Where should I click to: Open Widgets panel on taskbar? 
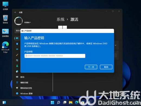point(4,102)
